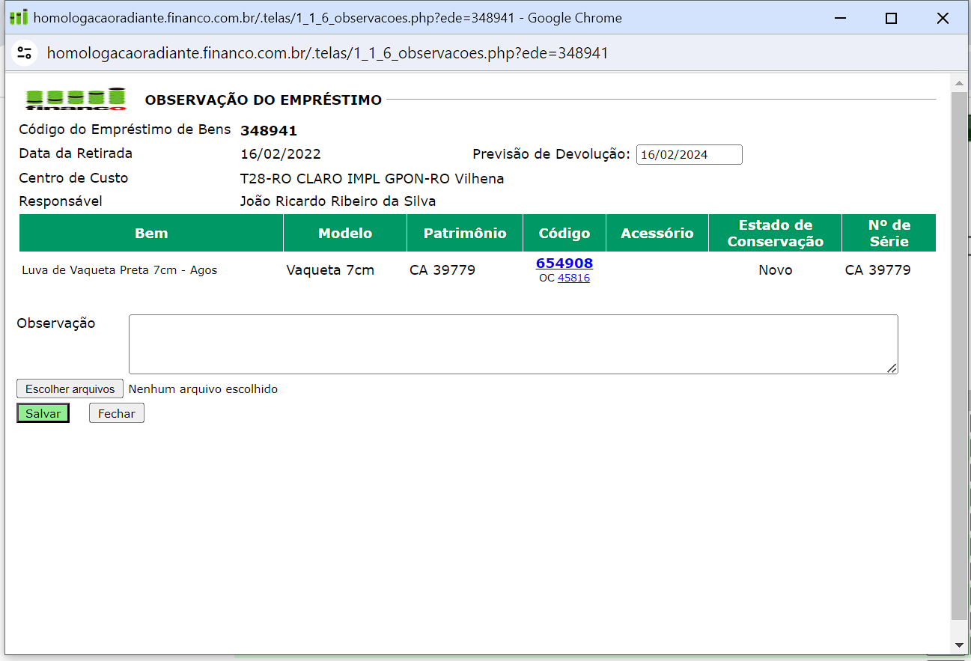The height and width of the screenshot is (661, 971).
Task: Click the Patrimônio column header
Action: (x=464, y=233)
